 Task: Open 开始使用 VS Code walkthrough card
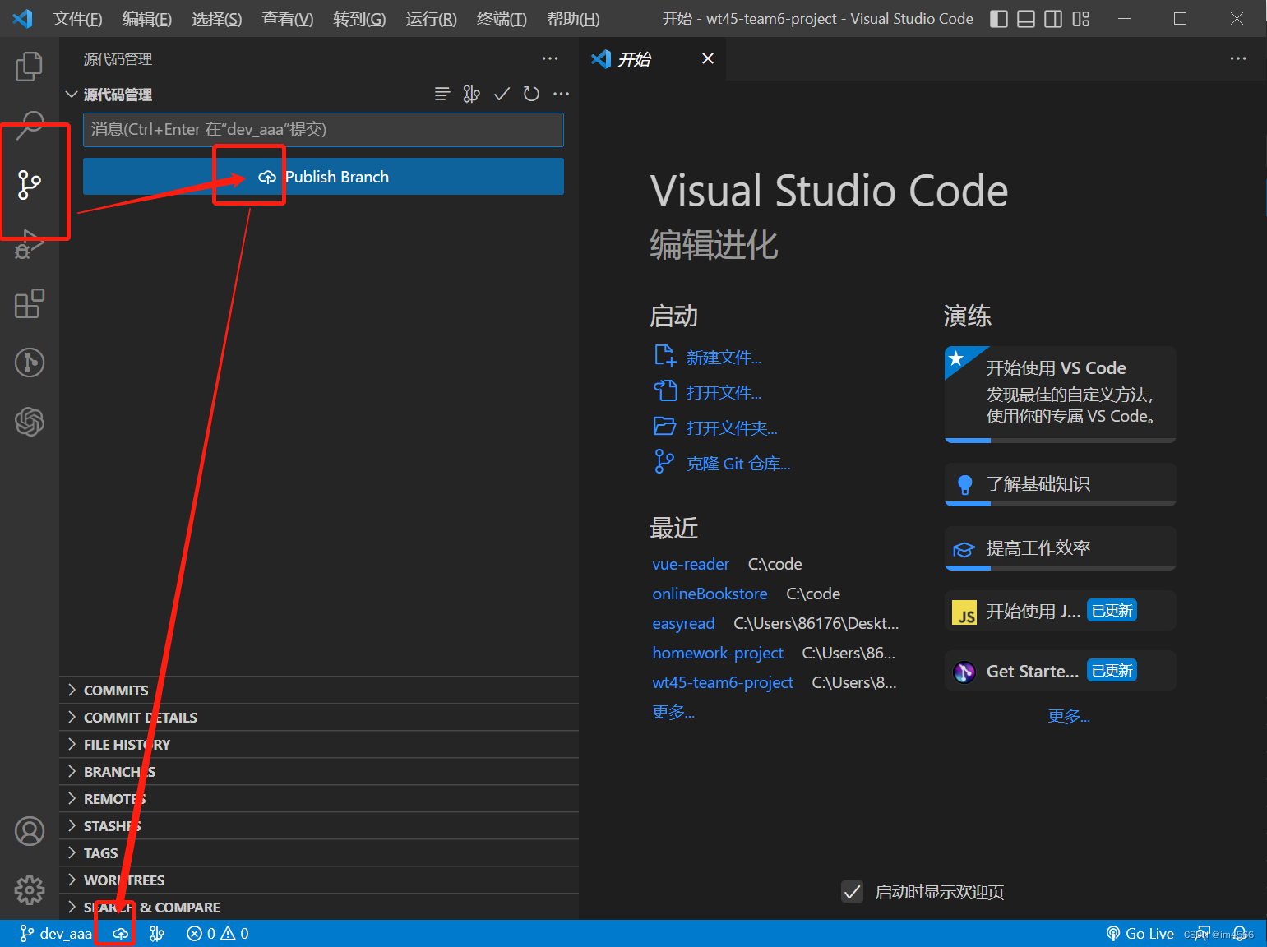coord(1060,394)
